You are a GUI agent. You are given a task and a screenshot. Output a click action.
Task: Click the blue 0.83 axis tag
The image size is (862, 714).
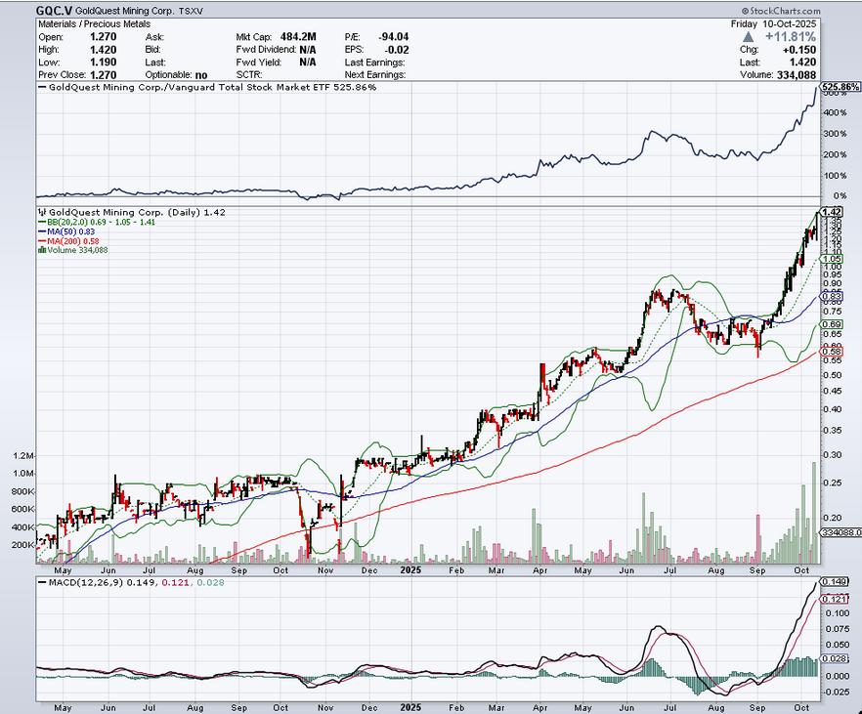832,296
